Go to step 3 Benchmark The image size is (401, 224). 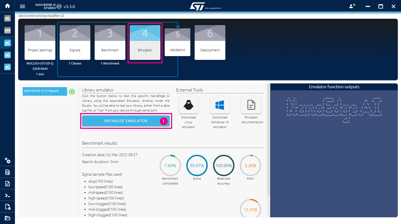click(110, 43)
